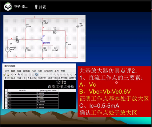
Task: Open the 帮助 menu
Action: (x=63, y=71)
